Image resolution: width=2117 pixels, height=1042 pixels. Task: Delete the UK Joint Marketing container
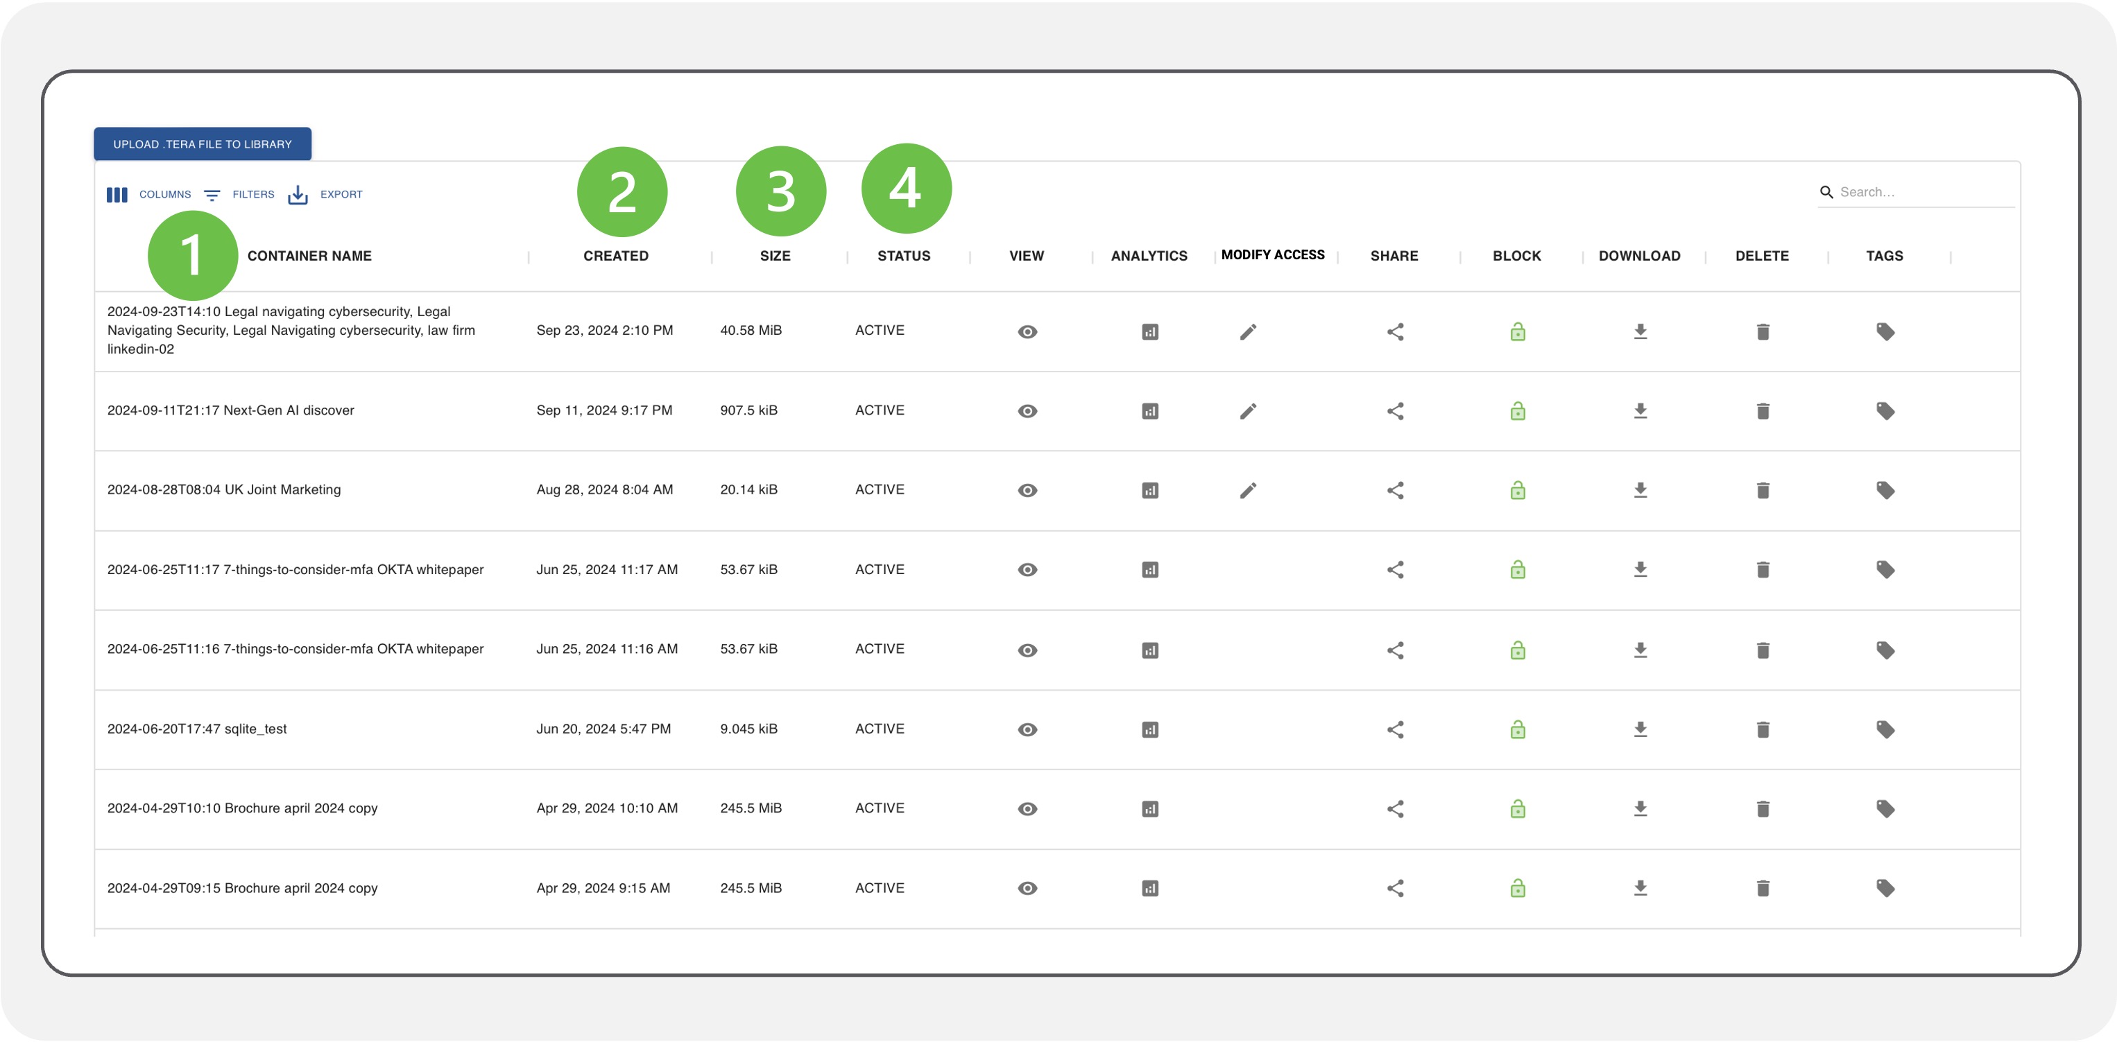click(x=1762, y=491)
